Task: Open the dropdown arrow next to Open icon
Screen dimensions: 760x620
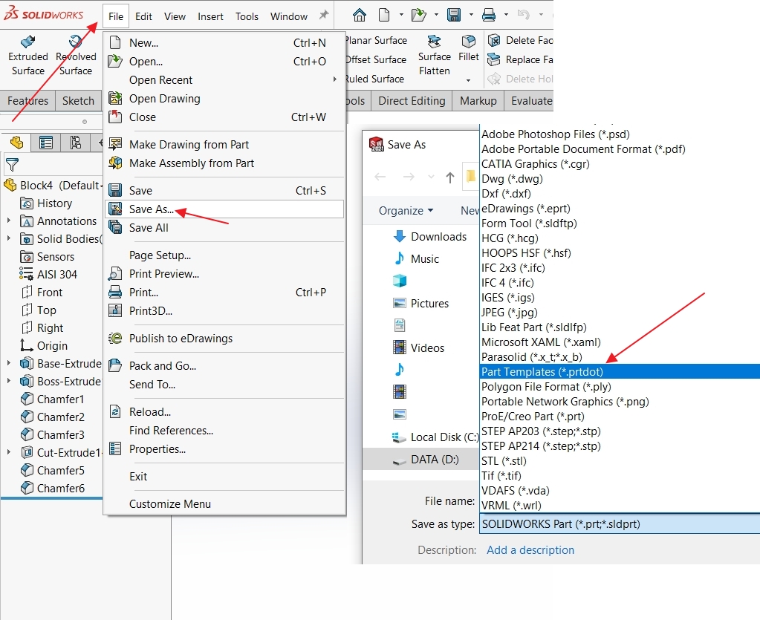Action: 436,15
